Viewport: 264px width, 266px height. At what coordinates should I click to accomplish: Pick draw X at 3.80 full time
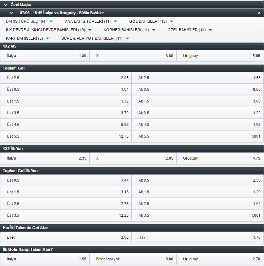pyautogui.click(x=133, y=56)
